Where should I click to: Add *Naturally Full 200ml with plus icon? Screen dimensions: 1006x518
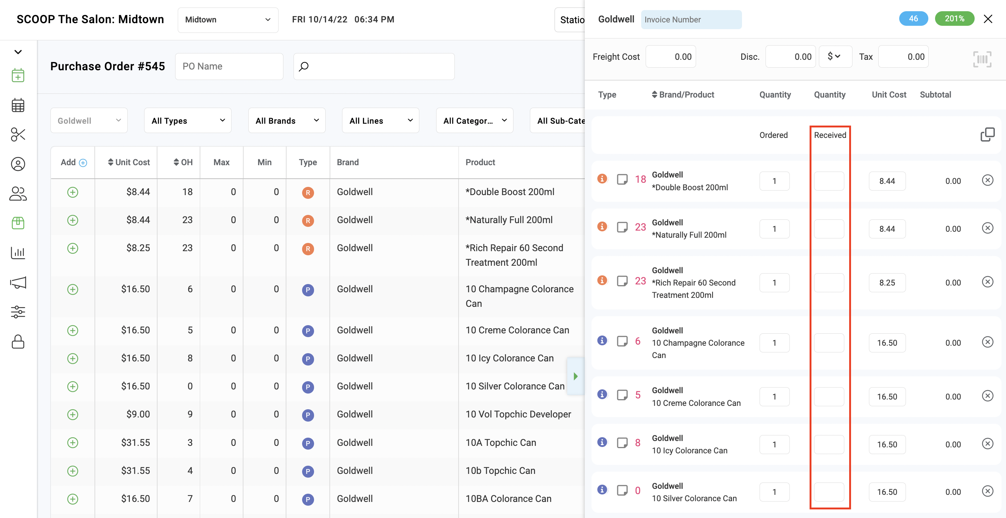(73, 221)
